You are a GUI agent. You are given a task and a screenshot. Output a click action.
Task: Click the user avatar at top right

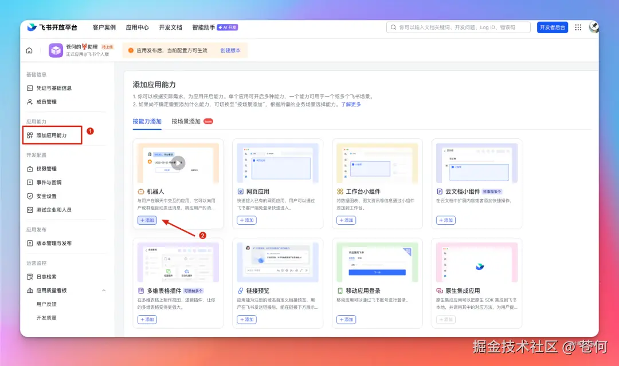(594, 27)
